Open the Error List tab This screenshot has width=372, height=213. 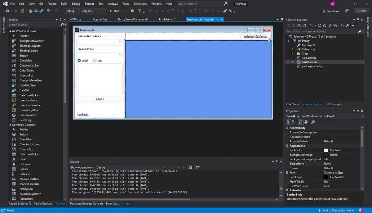113,204
